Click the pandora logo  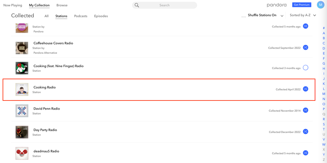point(277,5)
